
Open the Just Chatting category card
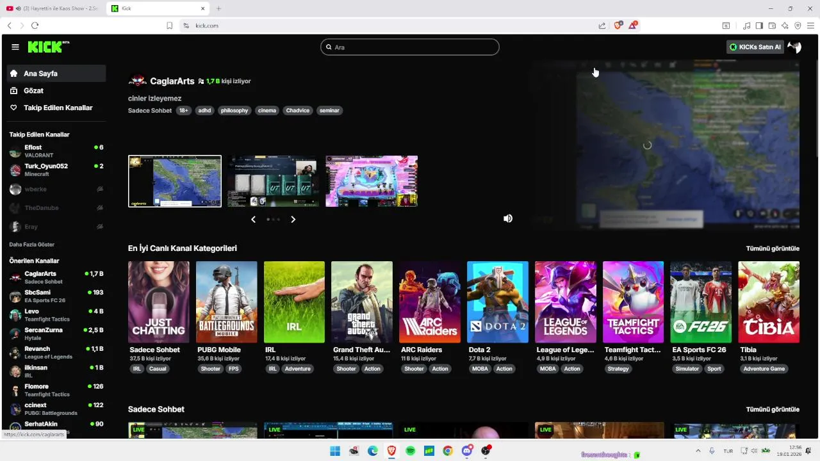pyautogui.click(x=159, y=302)
